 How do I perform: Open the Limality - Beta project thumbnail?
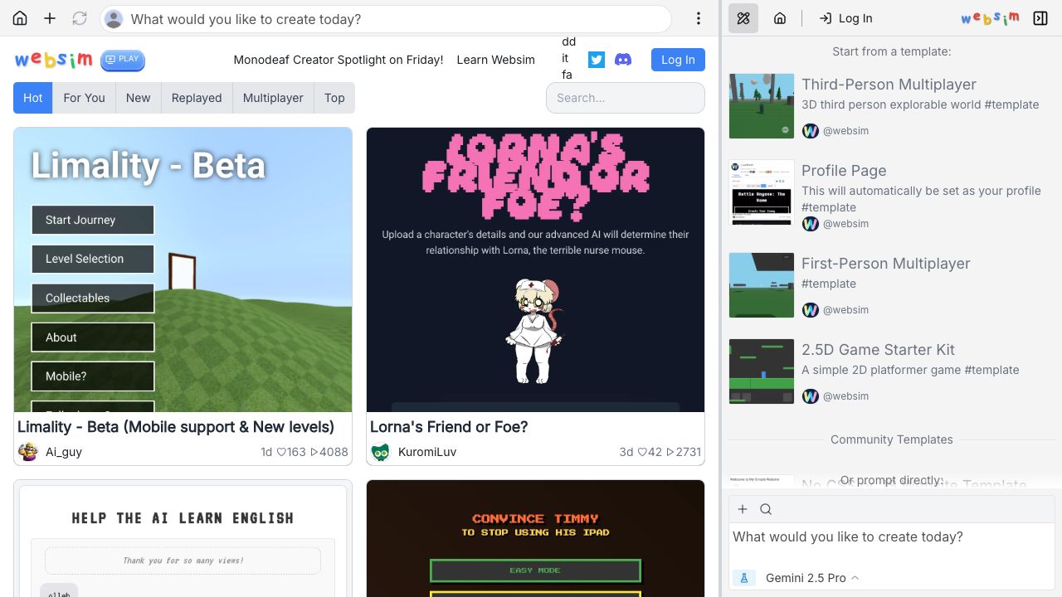pyautogui.click(x=183, y=269)
